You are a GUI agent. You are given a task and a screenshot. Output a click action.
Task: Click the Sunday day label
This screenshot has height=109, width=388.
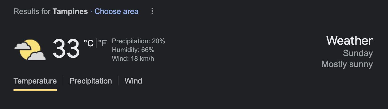(358, 53)
